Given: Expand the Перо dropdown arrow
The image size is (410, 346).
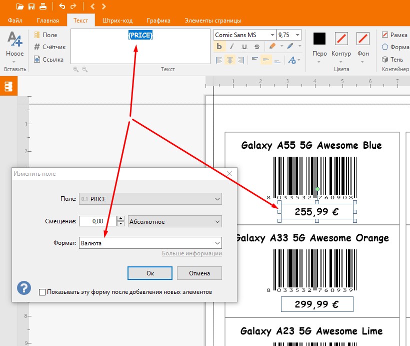Looking at the screenshot, I should pos(319,62).
